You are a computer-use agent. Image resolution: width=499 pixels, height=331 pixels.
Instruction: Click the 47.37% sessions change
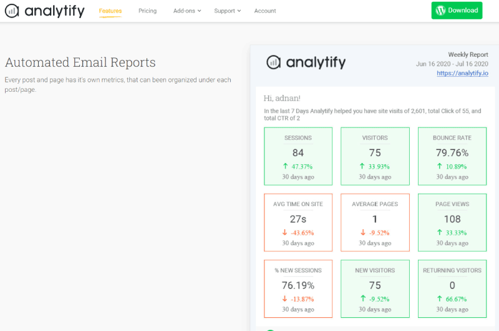[x=302, y=167]
